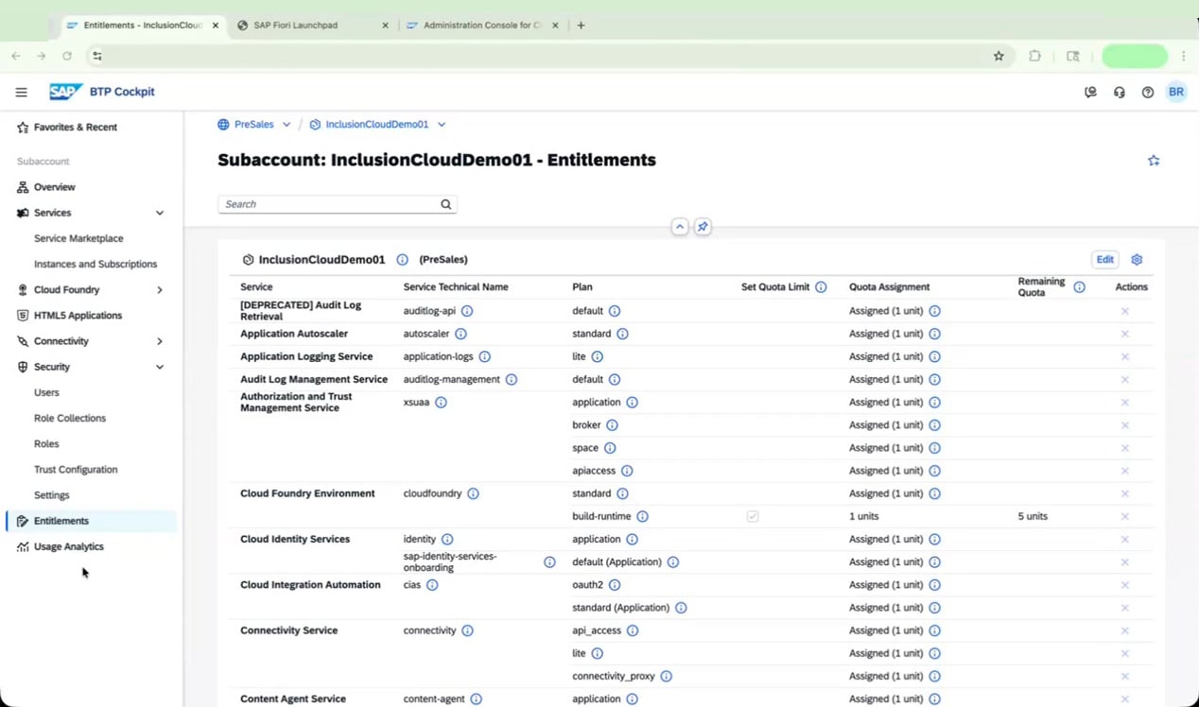Open Users under Security
This screenshot has width=1199, height=707.
[x=46, y=392]
